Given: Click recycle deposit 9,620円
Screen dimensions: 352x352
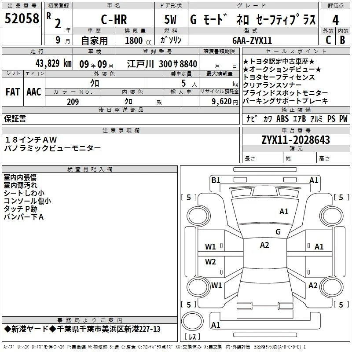Looking at the screenshot, I should pos(225,102).
